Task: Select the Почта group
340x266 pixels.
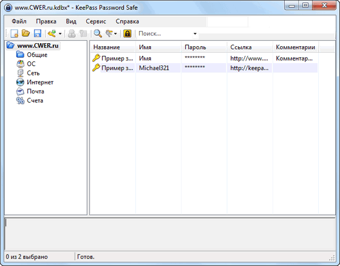Action: click(35, 91)
